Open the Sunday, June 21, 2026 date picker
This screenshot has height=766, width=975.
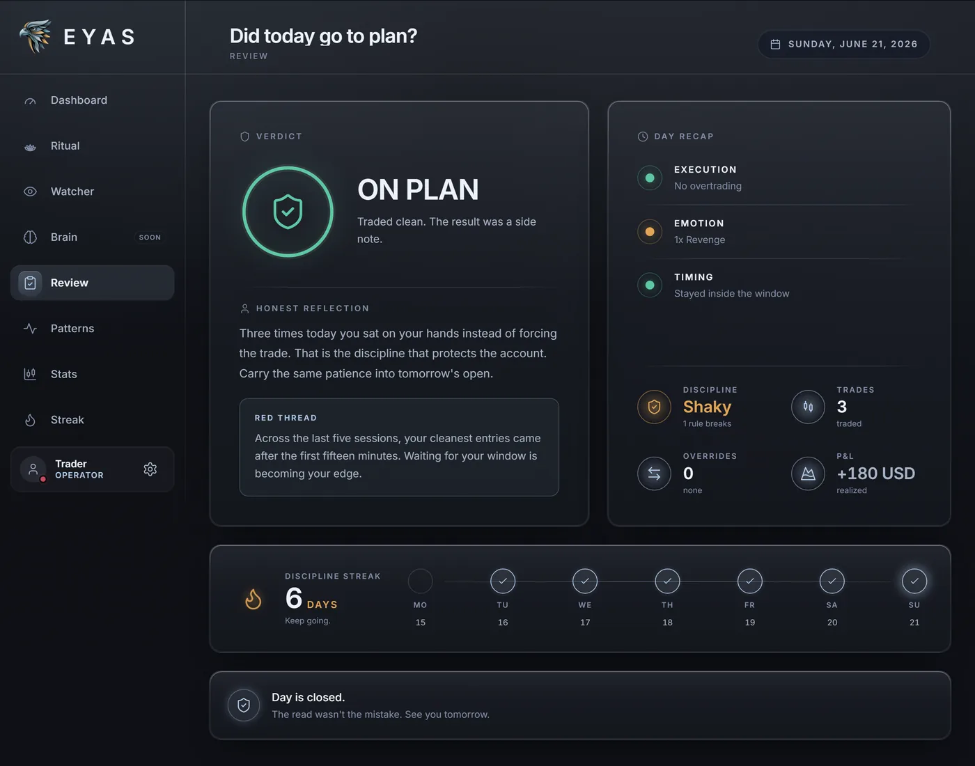coord(843,44)
